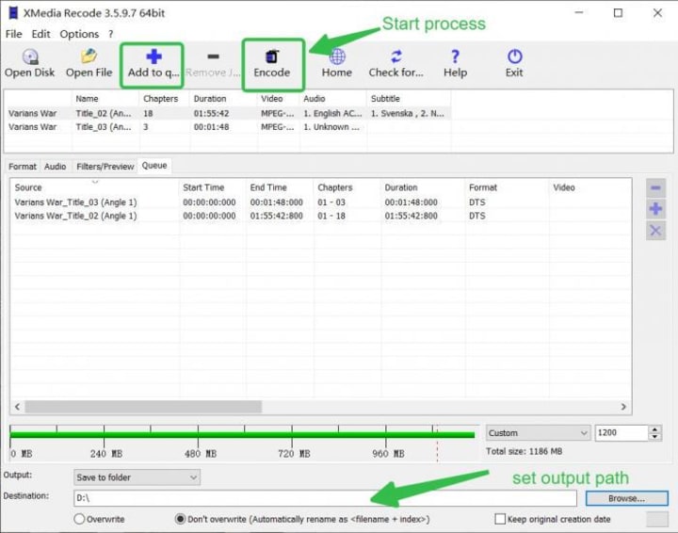
Task: Click the queue Video column header
Action: [x=589, y=187]
